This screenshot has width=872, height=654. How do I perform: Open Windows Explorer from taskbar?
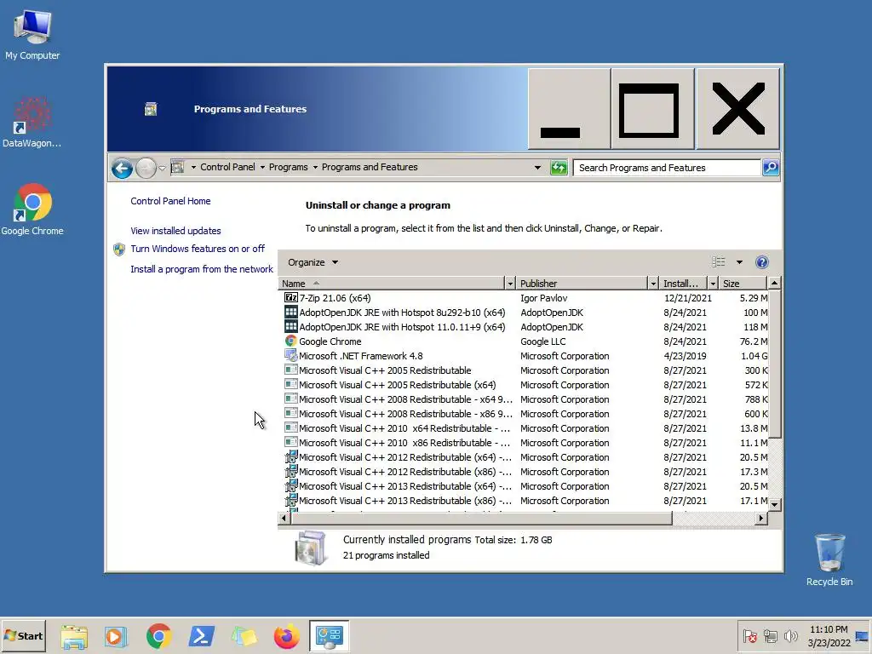point(74,636)
